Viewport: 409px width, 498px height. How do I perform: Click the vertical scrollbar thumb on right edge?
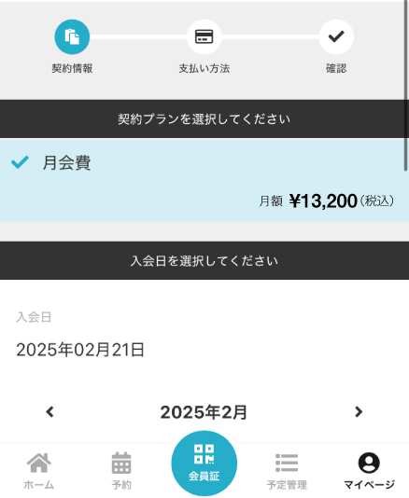tap(406, 86)
